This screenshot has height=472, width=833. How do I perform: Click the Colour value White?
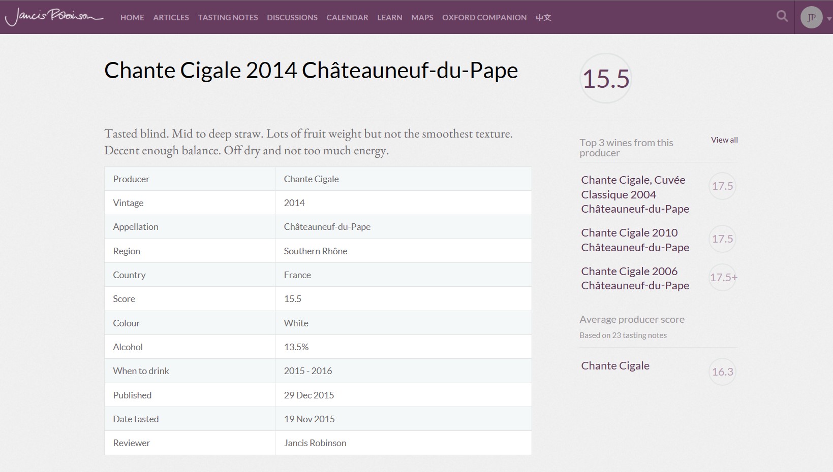point(296,323)
